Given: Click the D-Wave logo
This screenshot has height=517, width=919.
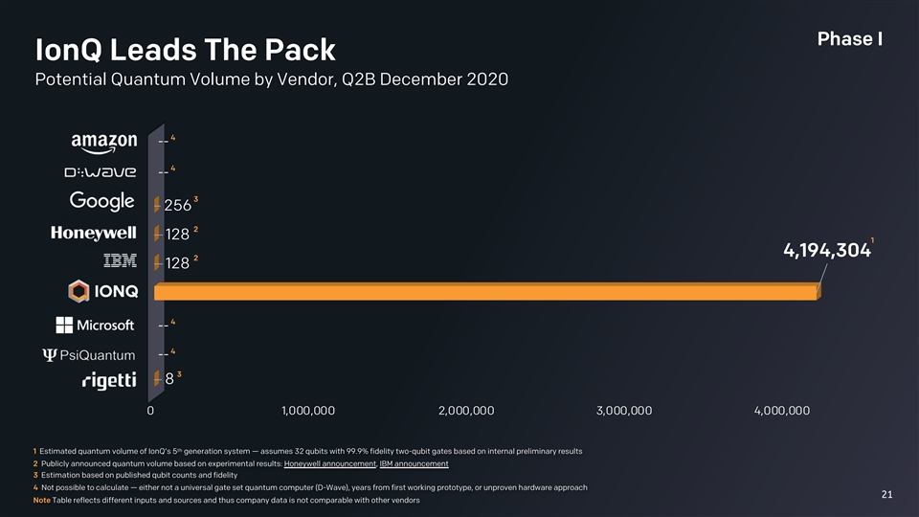Looking at the screenshot, I should pos(100,173).
